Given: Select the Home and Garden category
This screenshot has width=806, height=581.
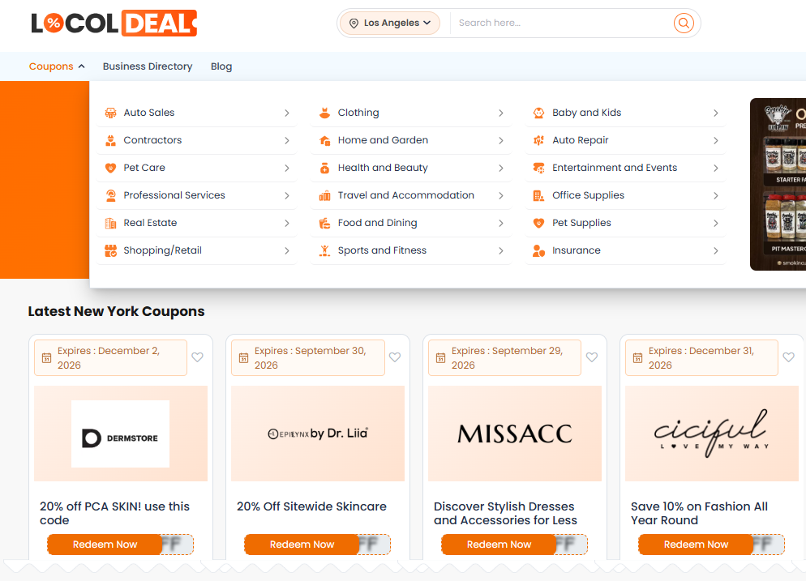Looking at the screenshot, I should click(x=411, y=140).
